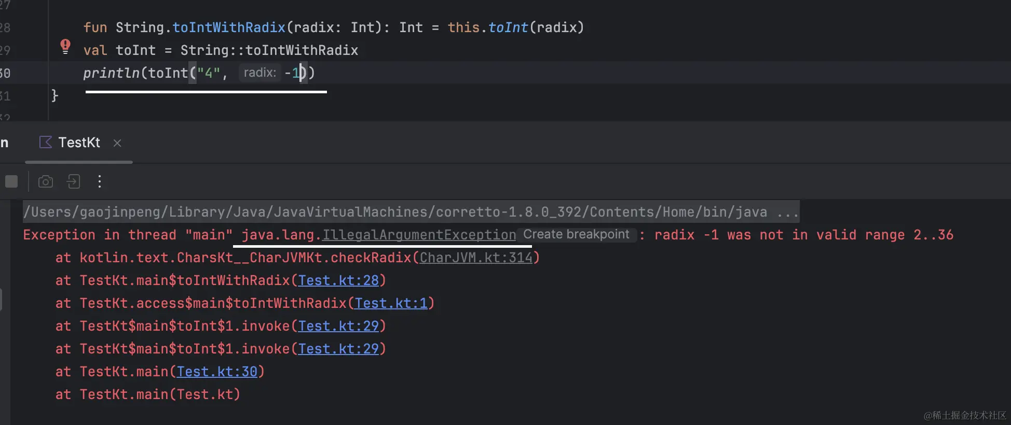This screenshot has width=1011, height=425.
Task: Click the 'radix -1 was not in valid range' message
Action: pos(804,235)
